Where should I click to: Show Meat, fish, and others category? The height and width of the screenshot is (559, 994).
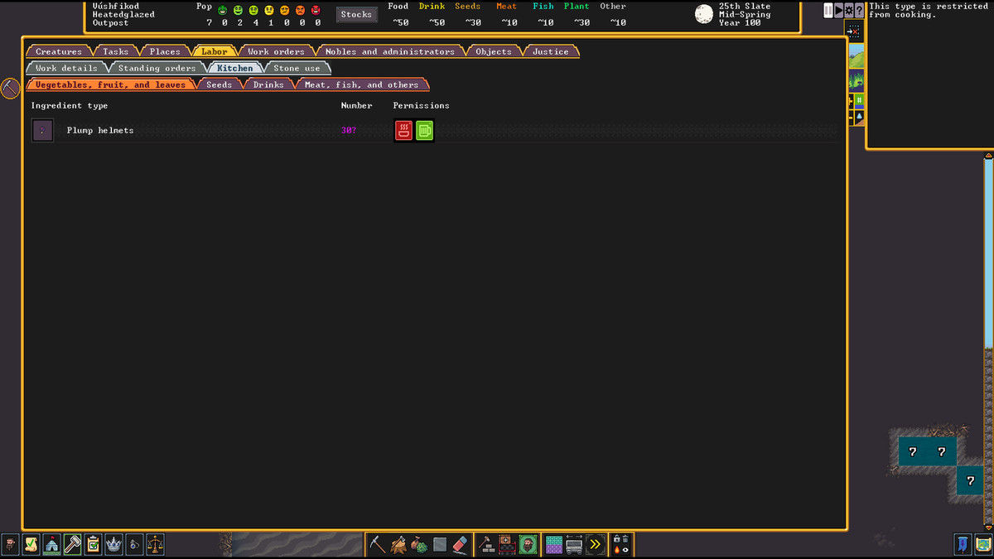click(x=362, y=84)
